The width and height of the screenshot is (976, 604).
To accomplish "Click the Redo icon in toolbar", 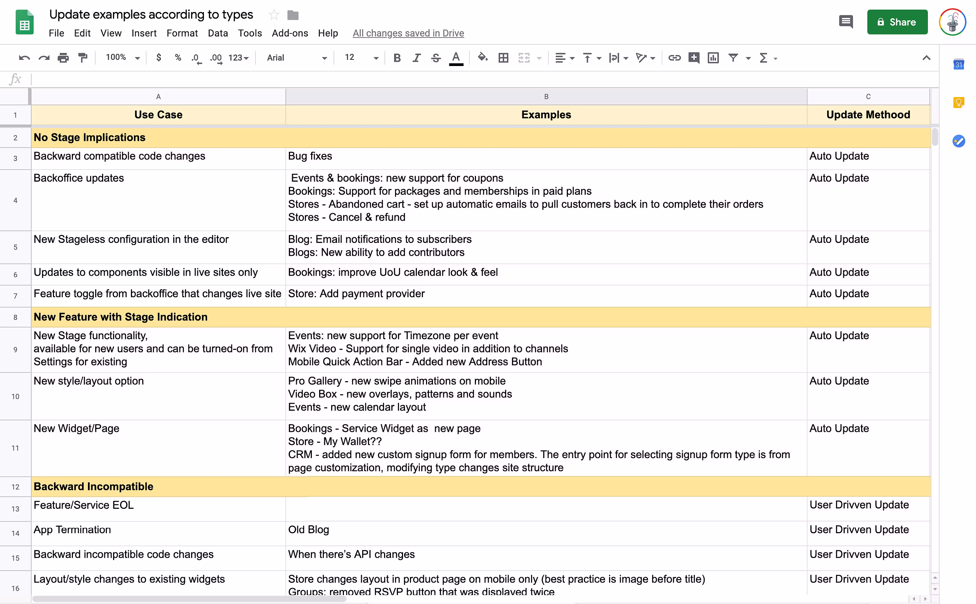I will pyautogui.click(x=44, y=58).
